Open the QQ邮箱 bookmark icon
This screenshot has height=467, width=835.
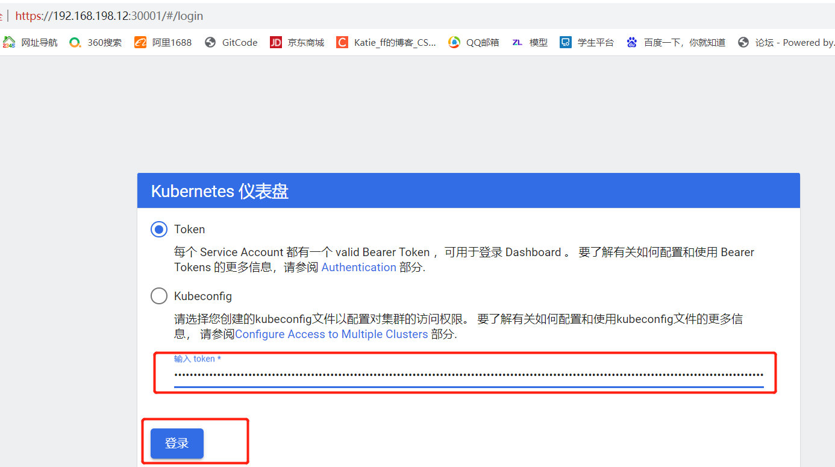point(454,42)
